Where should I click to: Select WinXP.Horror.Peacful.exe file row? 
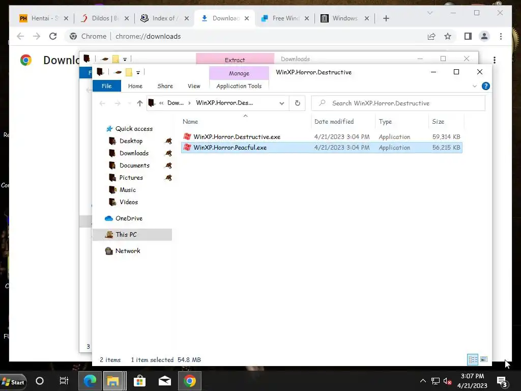(x=322, y=148)
